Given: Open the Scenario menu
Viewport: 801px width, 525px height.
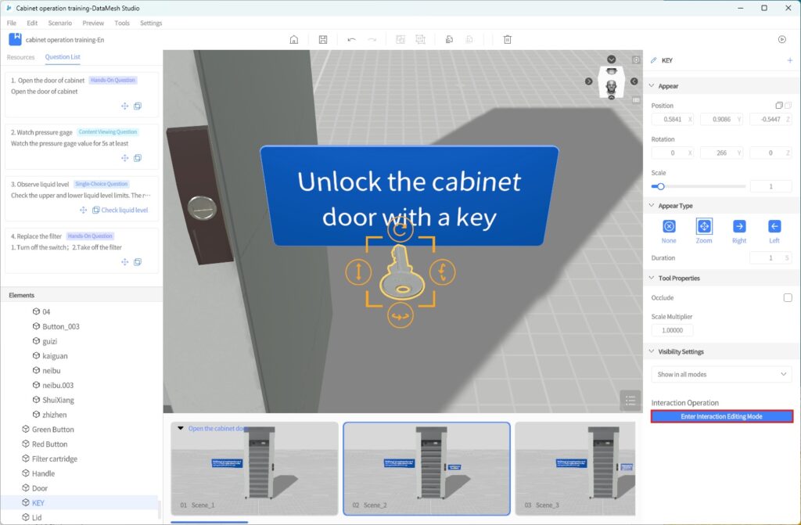Looking at the screenshot, I should pos(59,23).
